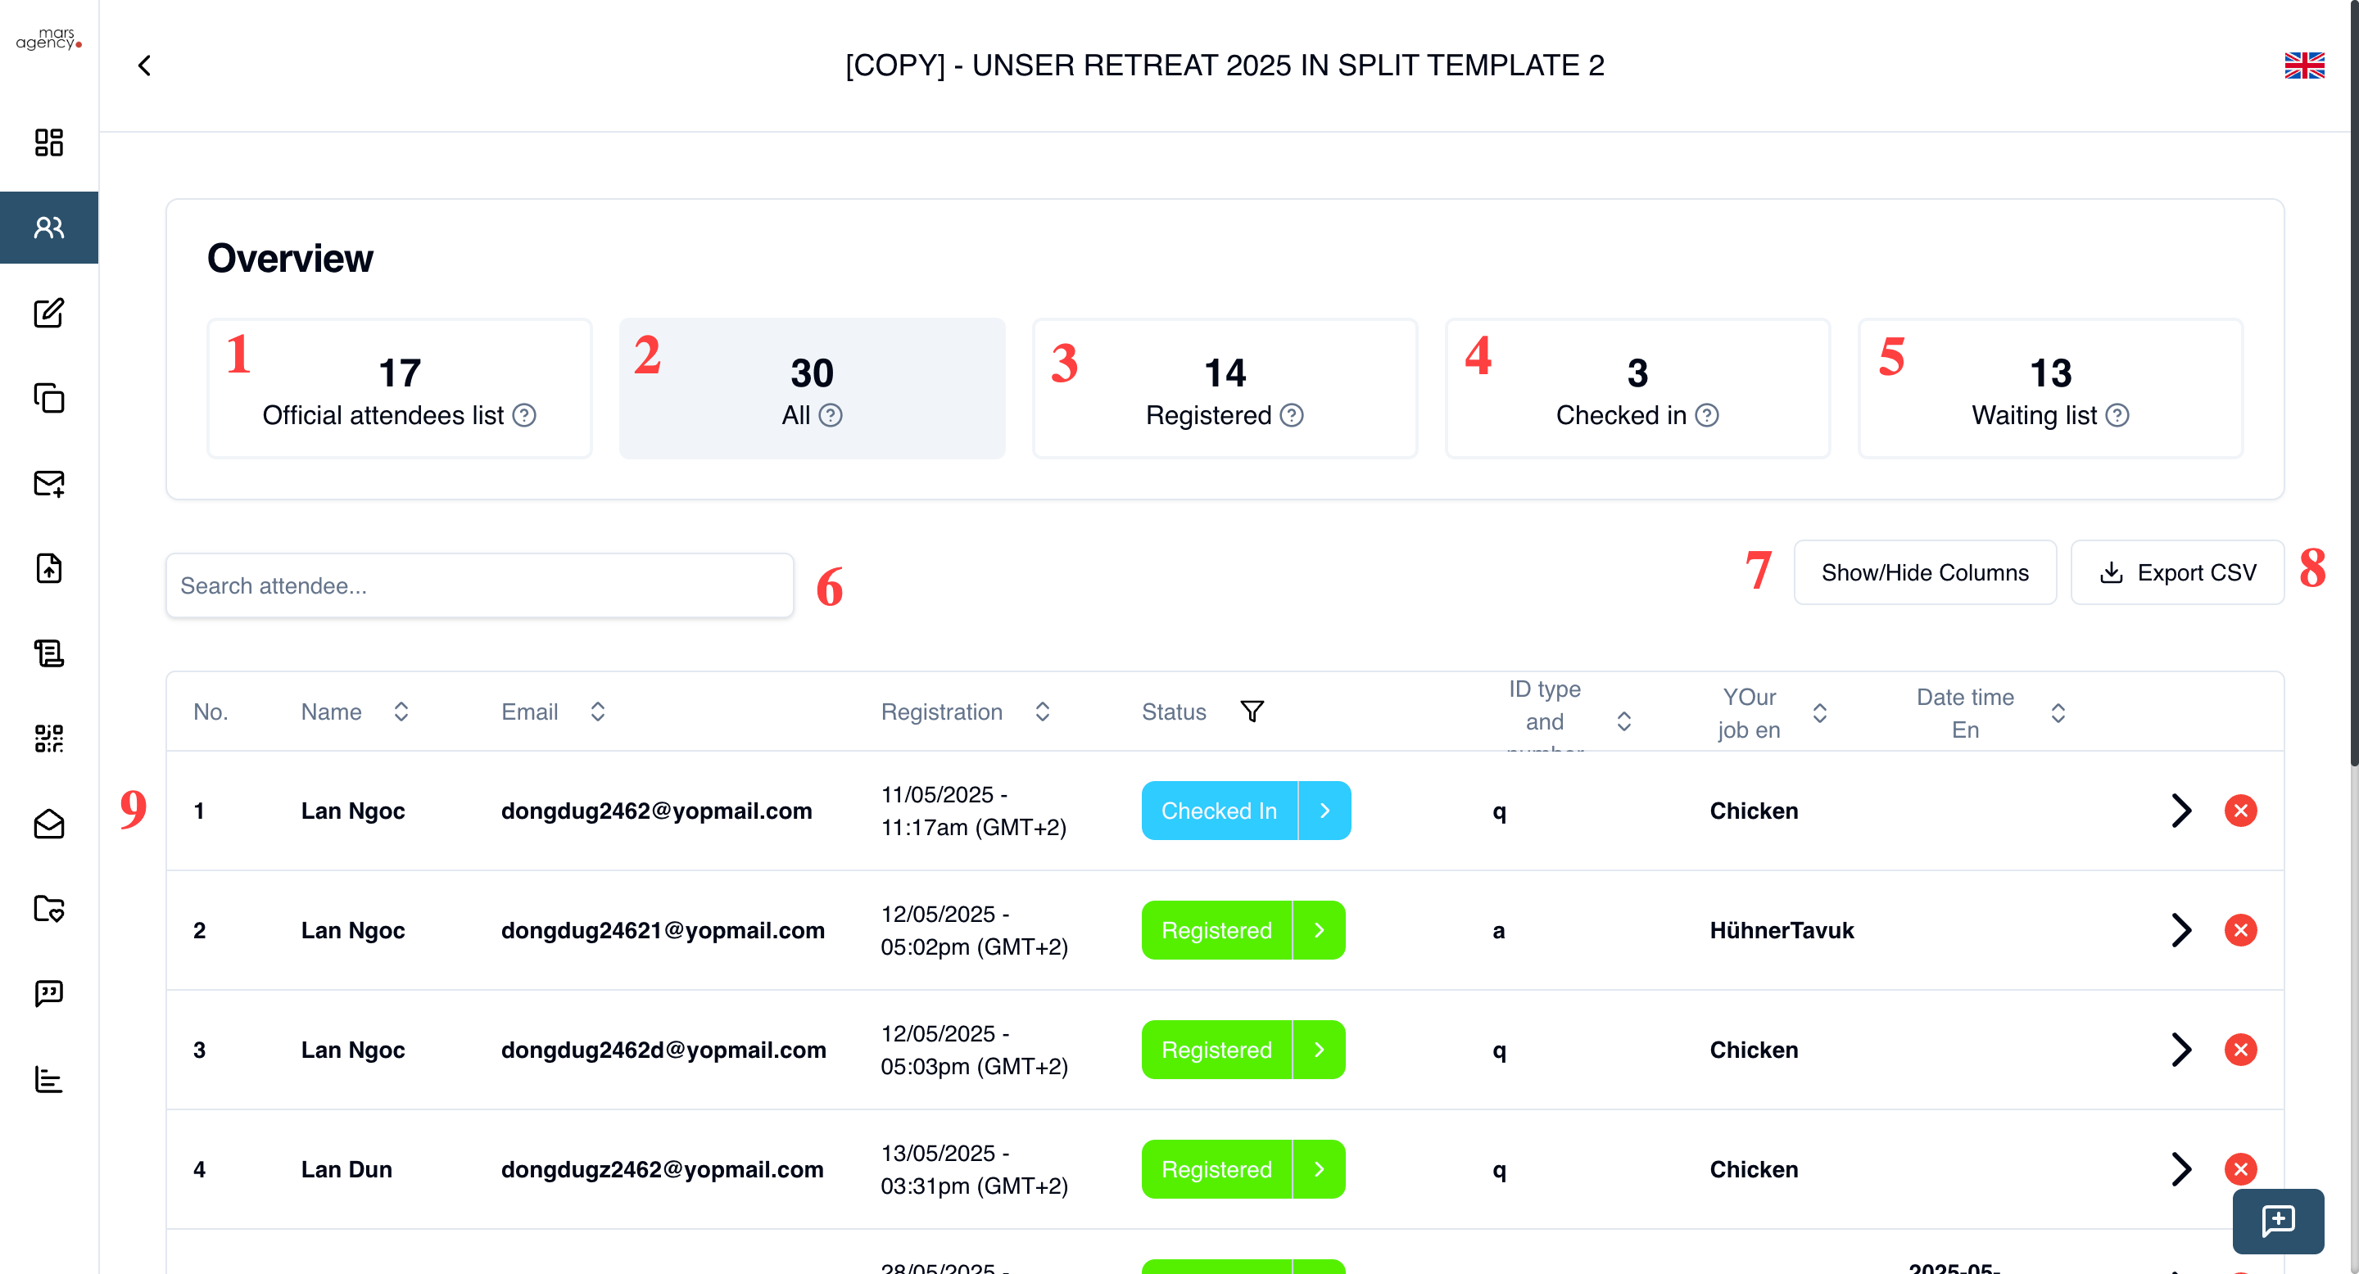Expand status dropdown on Checked In row
Viewport: 2359px width, 1274px height.
click(1324, 811)
